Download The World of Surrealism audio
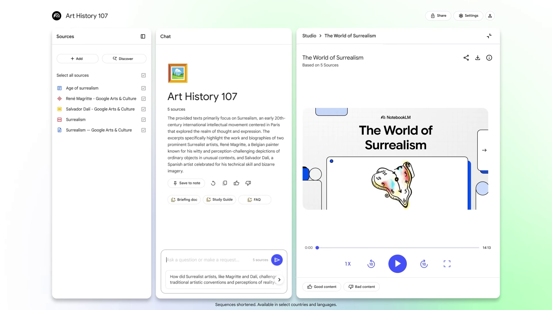This screenshot has width=552, height=310. [x=478, y=58]
